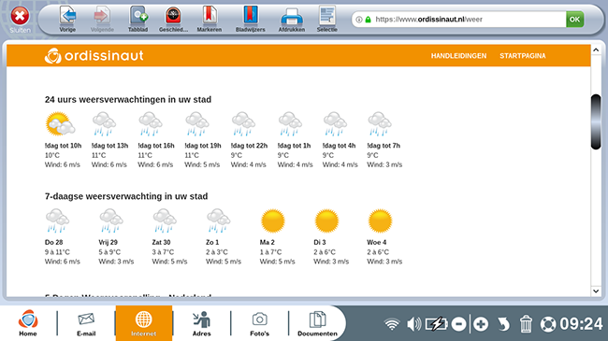Image resolution: width=608 pixels, height=341 pixels.
Task: Click the rain icon for Vrij 29
Action: tap(111, 220)
